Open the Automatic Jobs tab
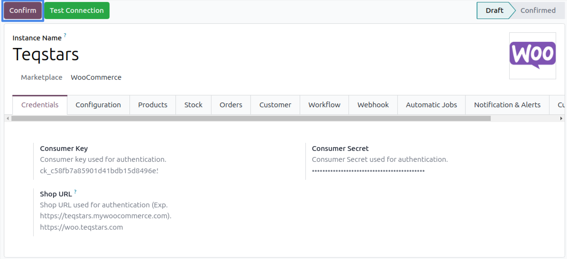The height and width of the screenshot is (259, 567). pyautogui.click(x=431, y=105)
